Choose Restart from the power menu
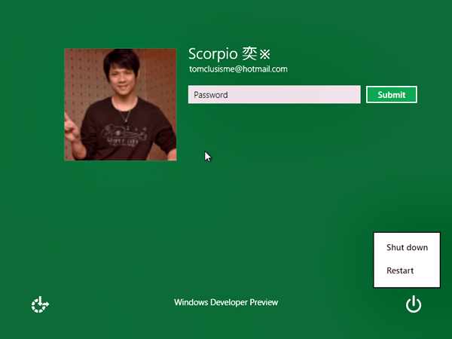 click(x=400, y=270)
